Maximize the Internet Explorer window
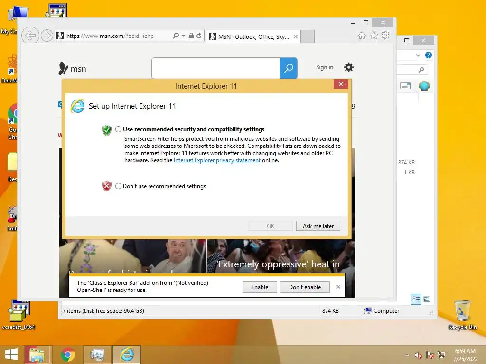 366,22
